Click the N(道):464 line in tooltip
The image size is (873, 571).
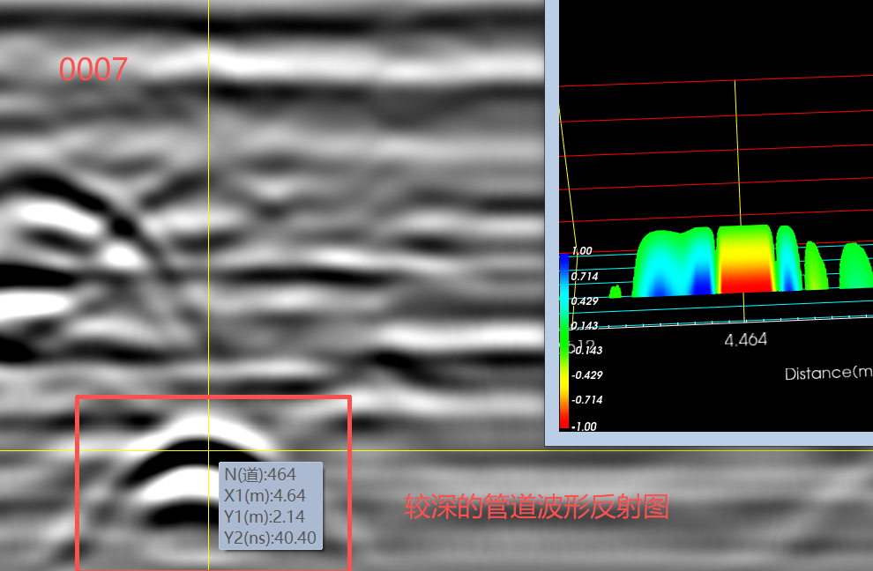click(260, 477)
